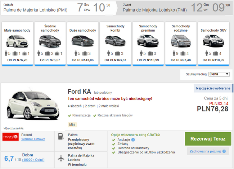Click the return date 12 Gru Wt
Viewport: 234px width, 169px height.
click(x=200, y=7)
